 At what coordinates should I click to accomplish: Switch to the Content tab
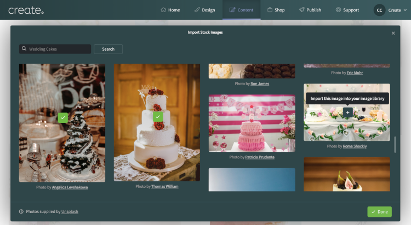click(242, 10)
